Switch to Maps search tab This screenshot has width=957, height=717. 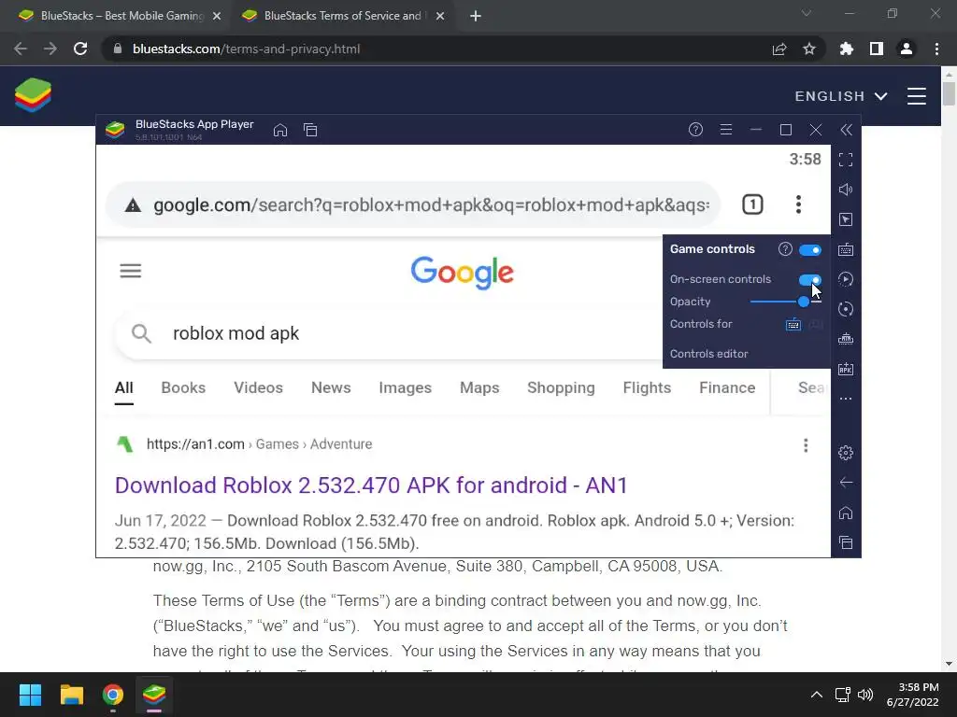479,387
